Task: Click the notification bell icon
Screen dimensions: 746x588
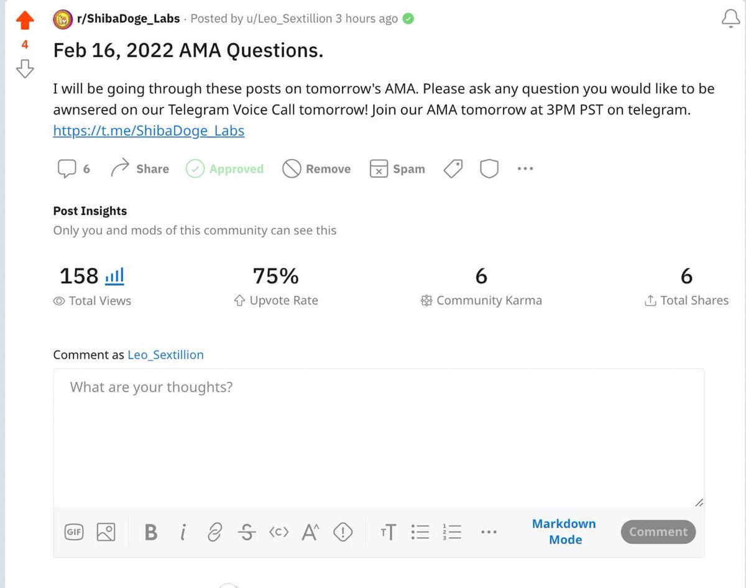Action: 730,19
